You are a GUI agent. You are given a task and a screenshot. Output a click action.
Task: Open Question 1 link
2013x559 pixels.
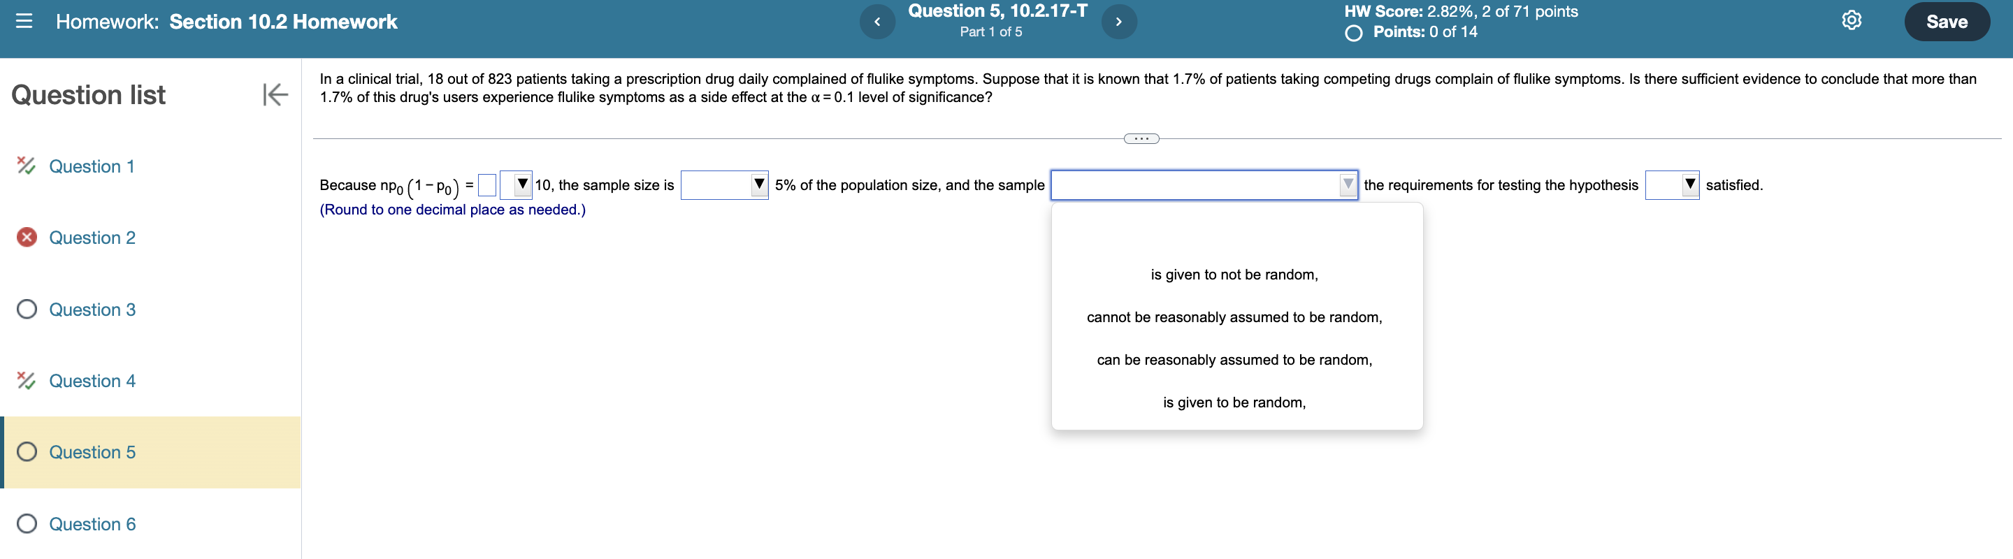90,166
